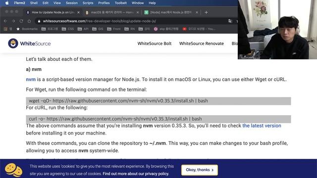Open the View menu
Screen dimensions: 317x178
click(x=57, y=3)
